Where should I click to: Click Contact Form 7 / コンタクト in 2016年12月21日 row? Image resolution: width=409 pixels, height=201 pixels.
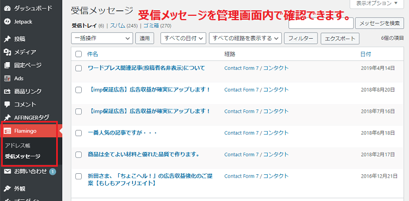pos(256,176)
